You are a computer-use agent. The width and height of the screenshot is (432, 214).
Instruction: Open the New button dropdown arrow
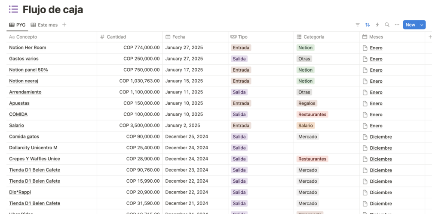[422, 25]
